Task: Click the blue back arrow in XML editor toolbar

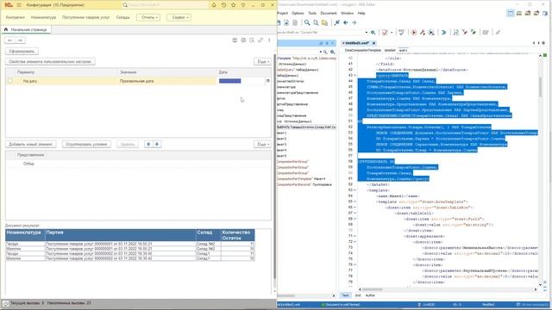Action: (x=346, y=22)
